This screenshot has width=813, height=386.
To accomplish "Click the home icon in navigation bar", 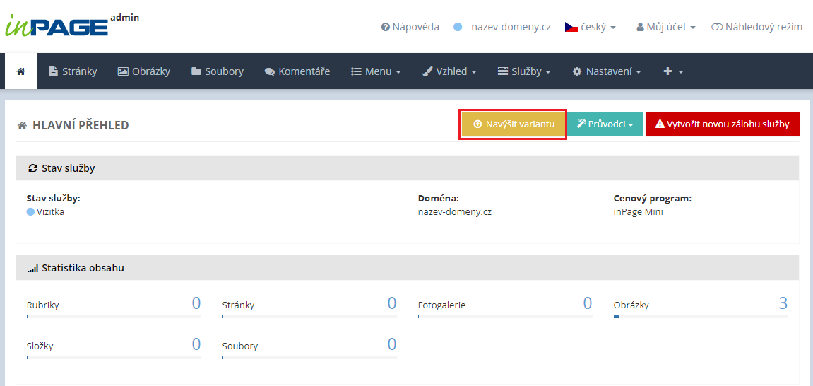I will tap(21, 71).
